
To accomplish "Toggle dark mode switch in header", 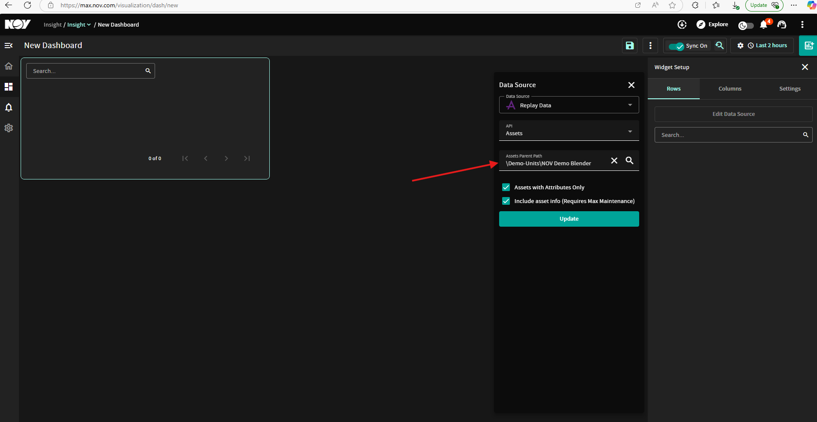I will pyautogui.click(x=746, y=25).
